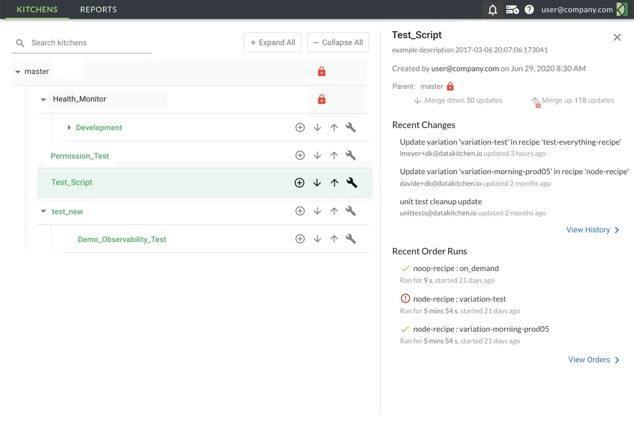Click the notifications bell icon
The width and height of the screenshot is (634, 423).
point(492,9)
